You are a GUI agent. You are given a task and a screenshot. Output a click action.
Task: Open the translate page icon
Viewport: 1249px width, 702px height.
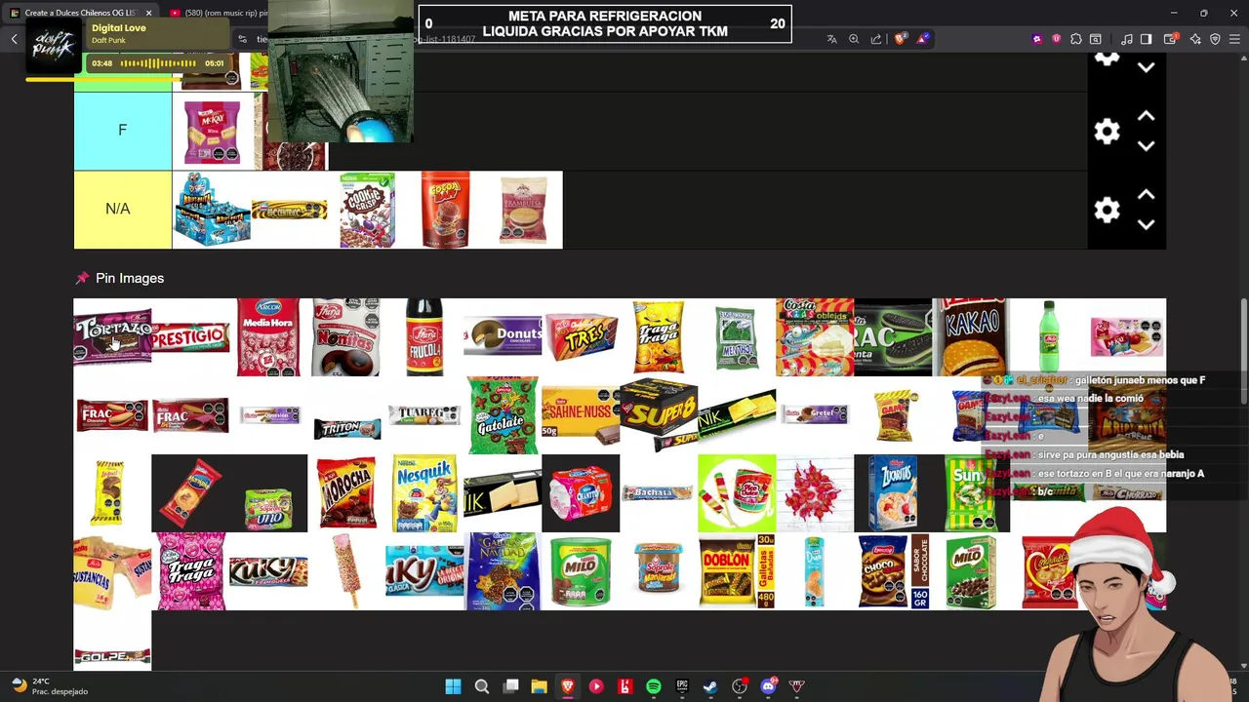[x=831, y=39]
